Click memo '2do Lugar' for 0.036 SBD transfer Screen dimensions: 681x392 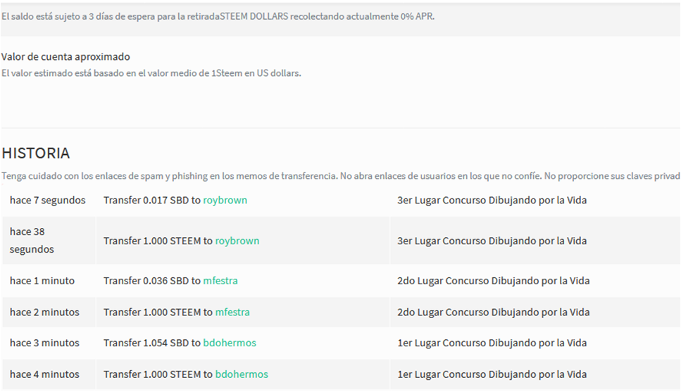coord(494,281)
